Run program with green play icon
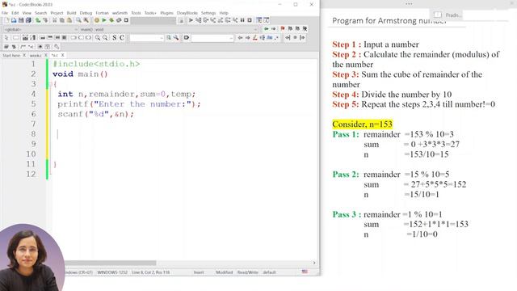 pyautogui.click(x=104, y=20)
